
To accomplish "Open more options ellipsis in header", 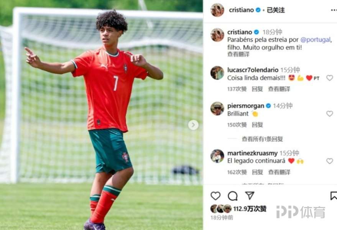I will click(334, 10).
